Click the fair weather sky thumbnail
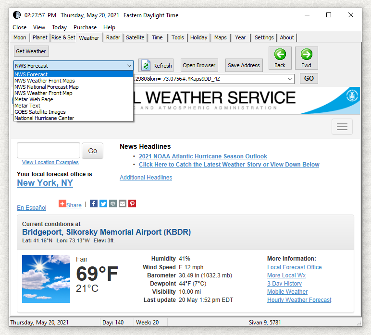The width and height of the screenshot is (371, 335). coord(46,279)
